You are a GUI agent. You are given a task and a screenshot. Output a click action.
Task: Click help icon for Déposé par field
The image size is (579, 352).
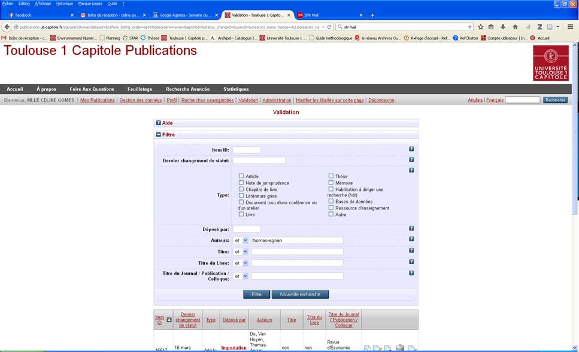411,228
